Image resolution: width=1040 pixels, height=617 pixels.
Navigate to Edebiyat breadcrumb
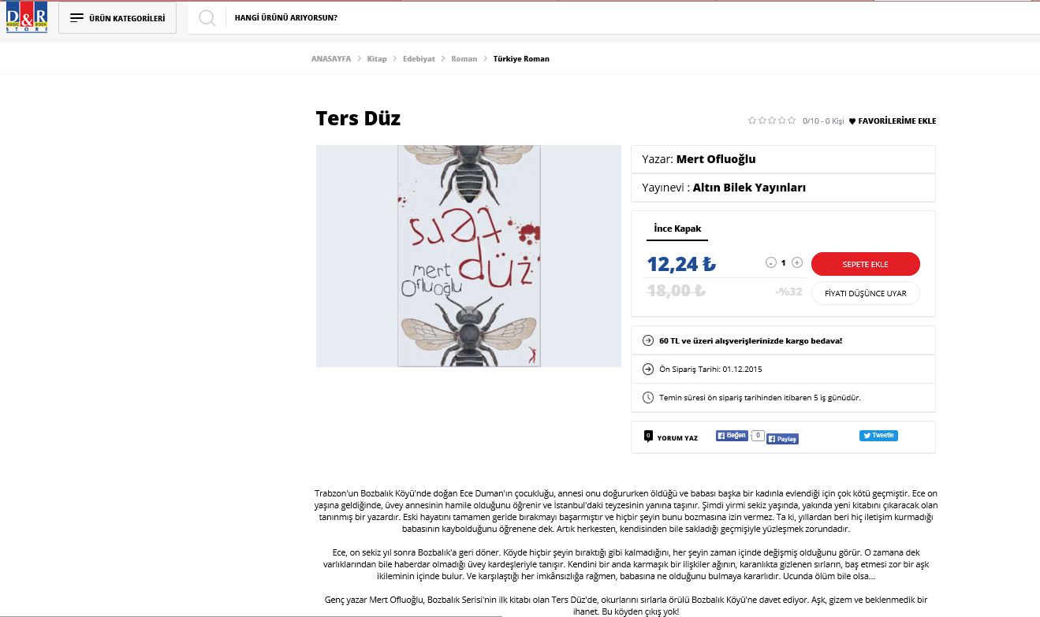[x=419, y=59]
